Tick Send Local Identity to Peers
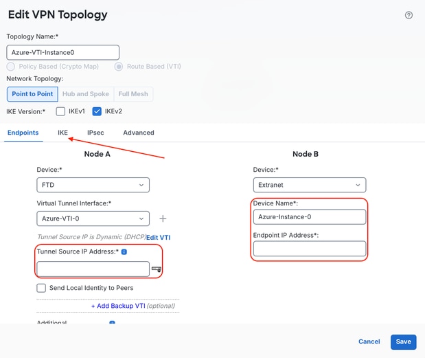This screenshot has width=425, height=358. (x=41, y=288)
